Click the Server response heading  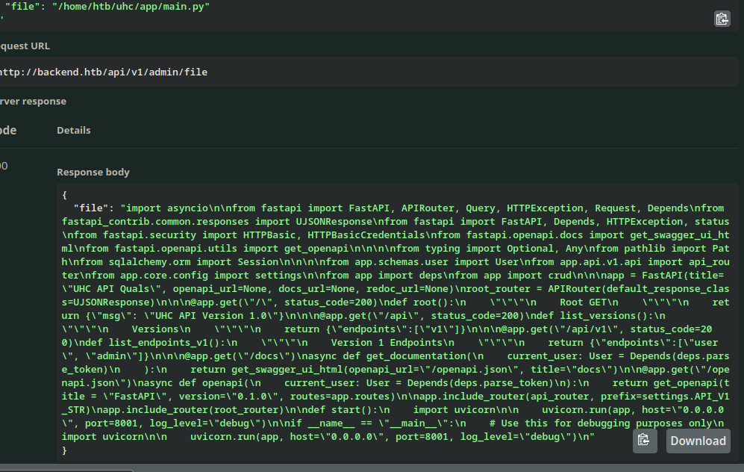pyautogui.click(x=32, y=101)
